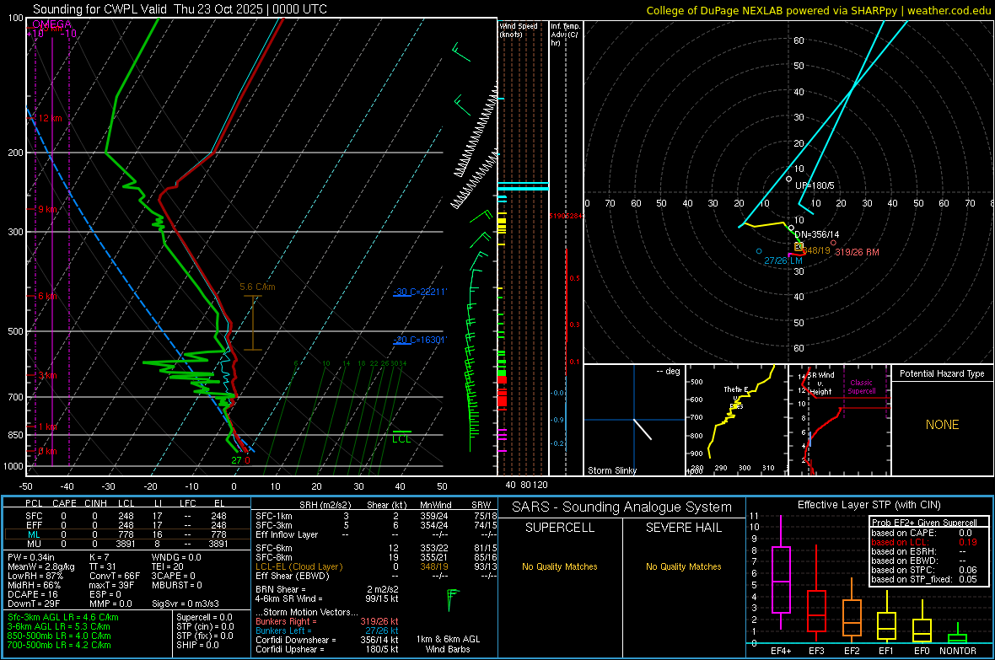Click the 'MeanW = 2.8g/kg' value
Viewport: 995px width, 660px height.
[40, 566]
